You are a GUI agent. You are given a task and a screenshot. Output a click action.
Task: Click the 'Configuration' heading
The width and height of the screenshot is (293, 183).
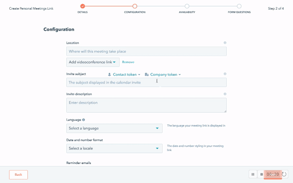(x=59, y=29)
